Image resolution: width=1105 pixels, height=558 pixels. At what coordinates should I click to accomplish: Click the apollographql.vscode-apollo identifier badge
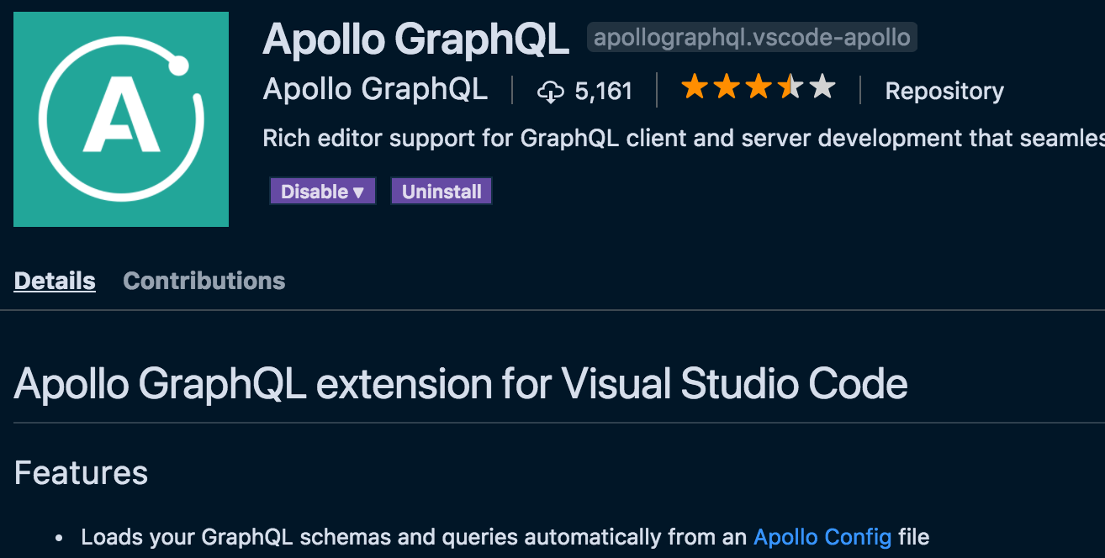pos(752,37)
